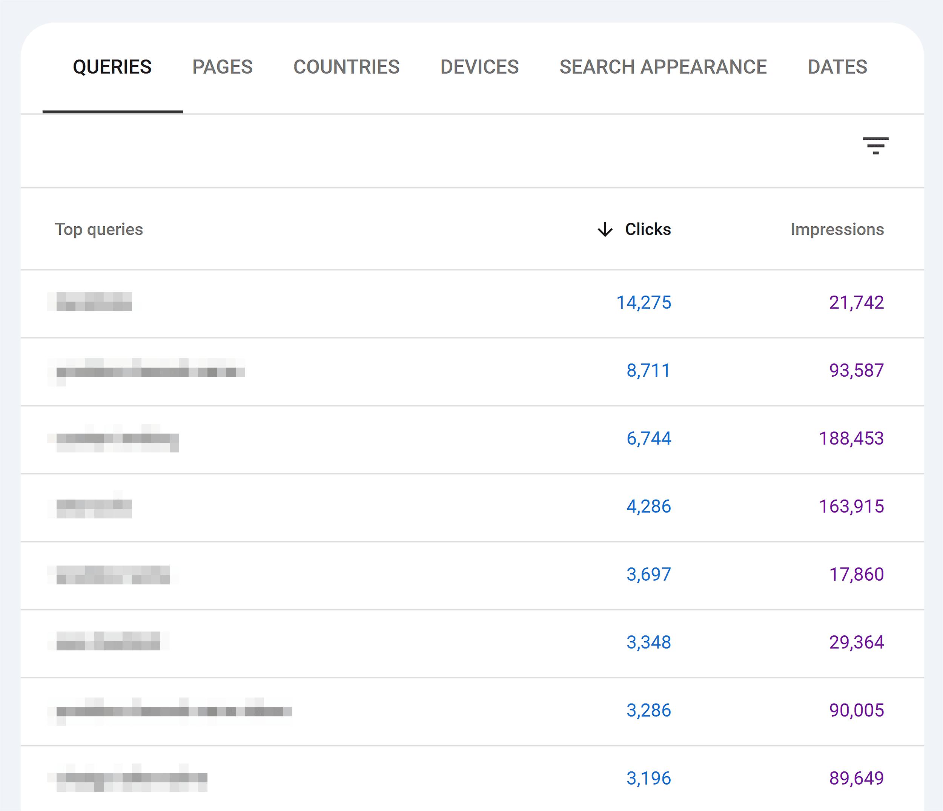Viewport: 943px width, 811px height.
Task: Click the Impressions value 188,453 in row 3
Action: [x=851, y=438]
